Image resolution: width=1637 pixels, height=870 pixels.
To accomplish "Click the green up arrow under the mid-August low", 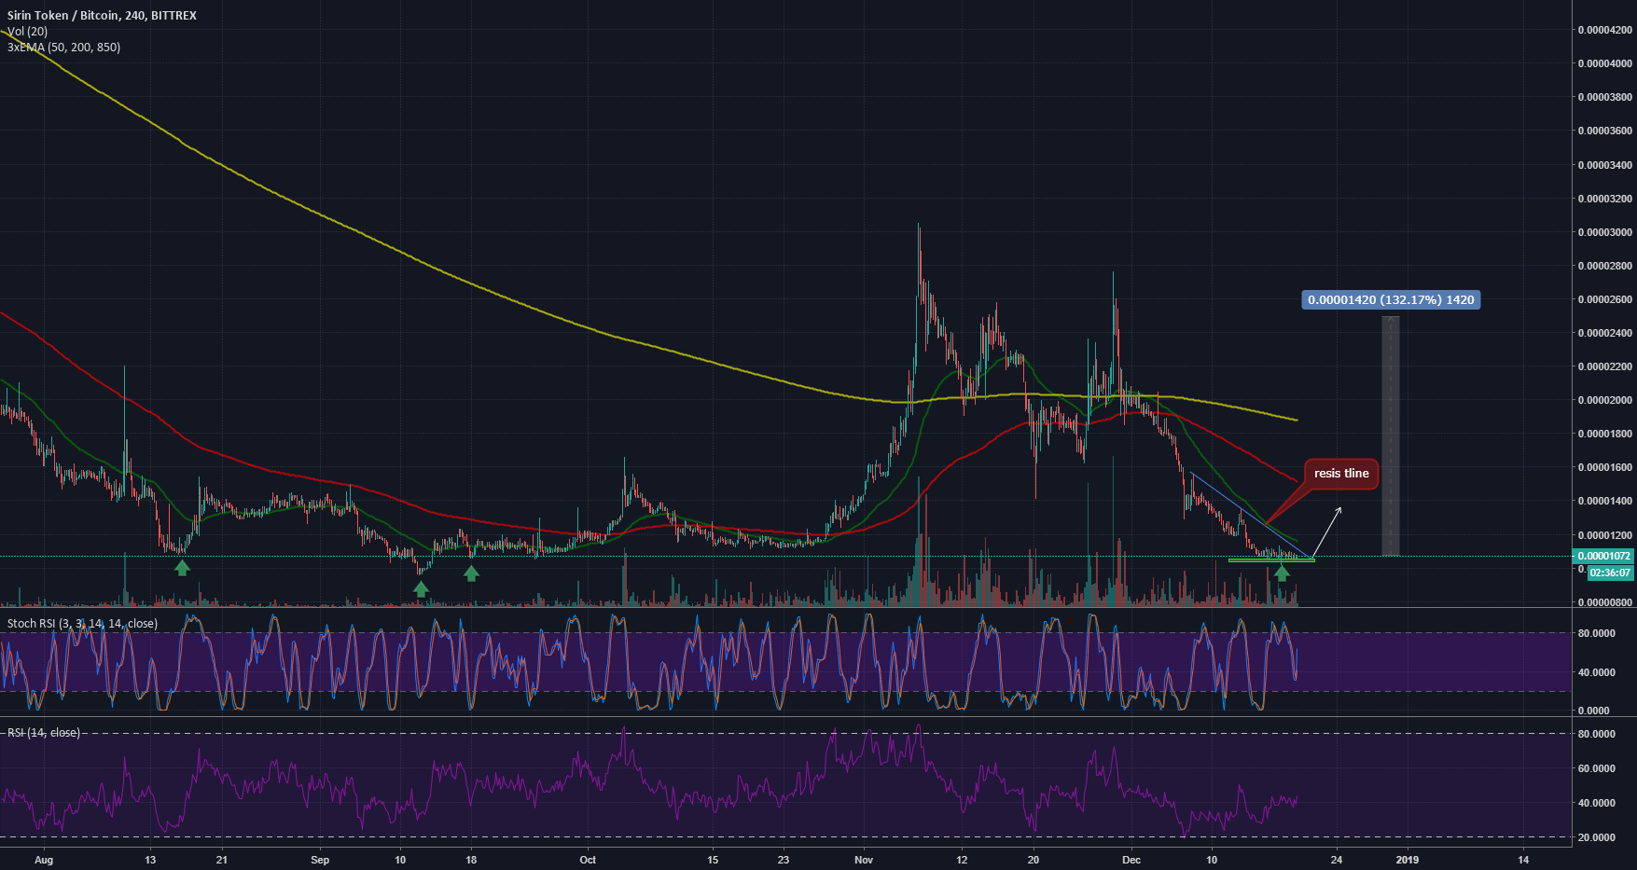I will pyautogui.click(x=183, y=567).
